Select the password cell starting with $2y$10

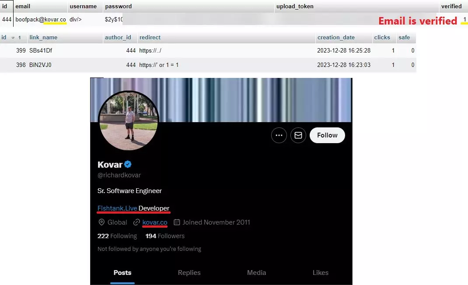(114, 19)
